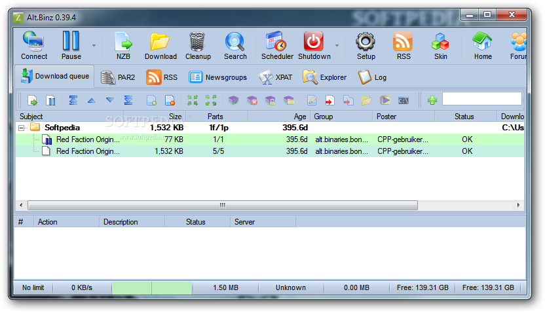
Task: Click the greyed page-copy arrow icon
Action: click(x=348, y=100)
